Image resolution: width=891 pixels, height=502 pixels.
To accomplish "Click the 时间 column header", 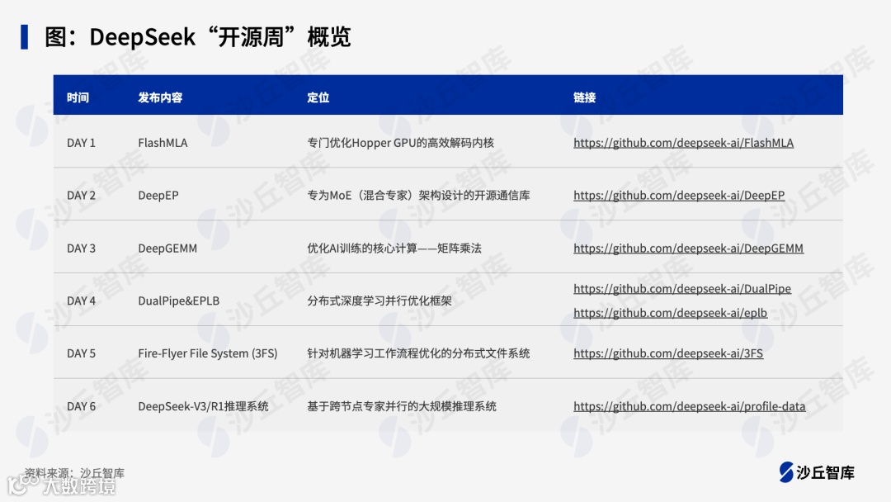I will click(78, 97).
